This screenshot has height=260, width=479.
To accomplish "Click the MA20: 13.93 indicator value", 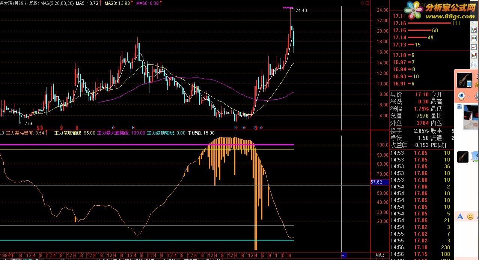I will (x=117, y=3).
